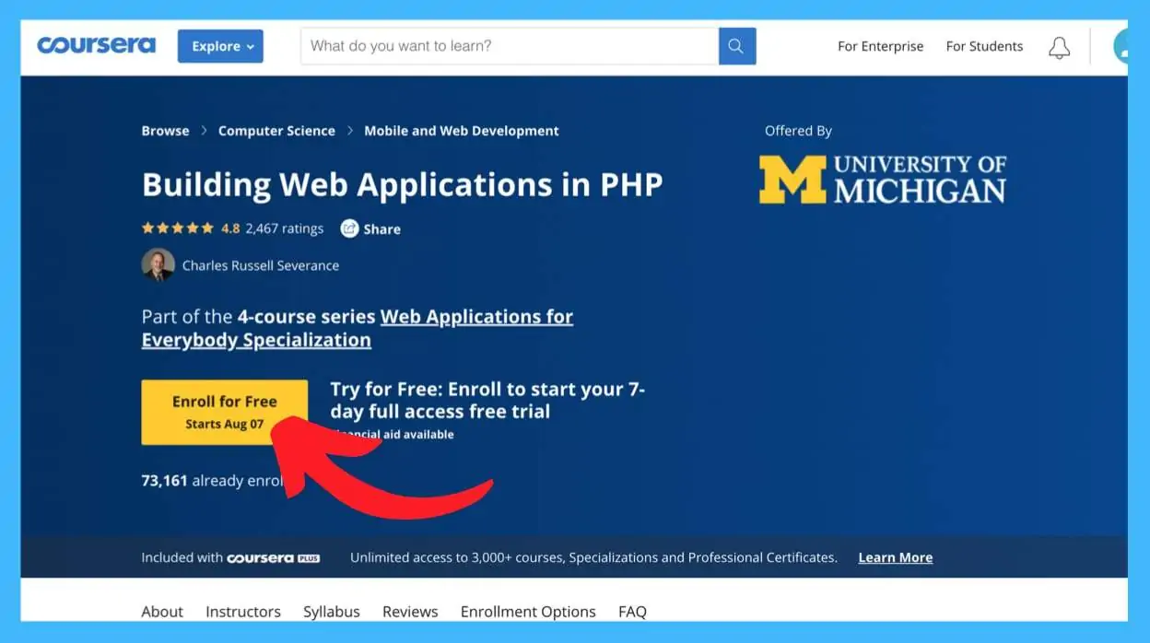Switch to the Enrollment Options tab
The width and height of the screenshot is (1150, 643).
pos(528,612)
